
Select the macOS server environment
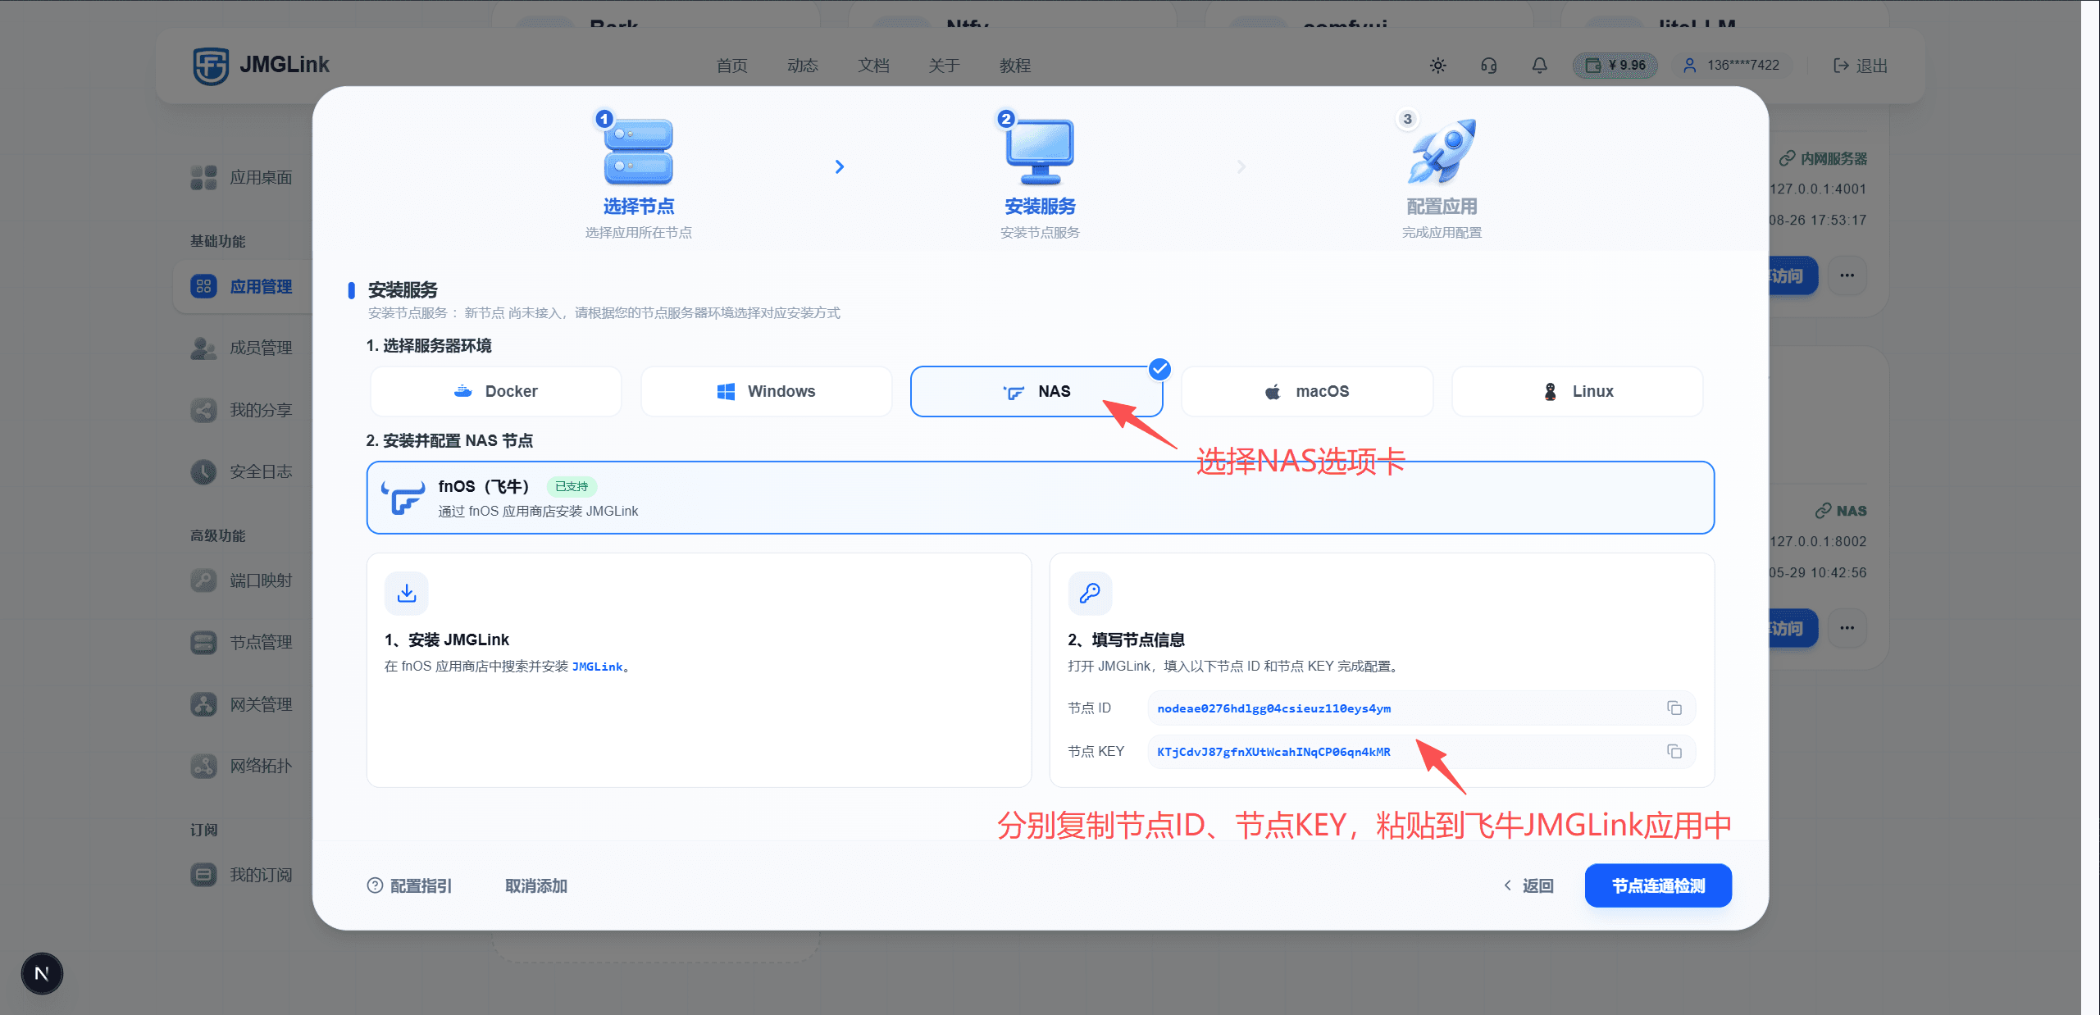(1307, 392)
